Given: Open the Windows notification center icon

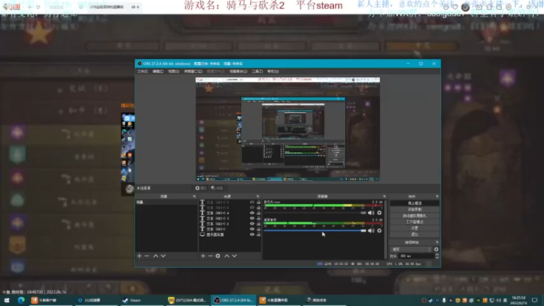Looking at the screenshot, I should coord(534,300).
